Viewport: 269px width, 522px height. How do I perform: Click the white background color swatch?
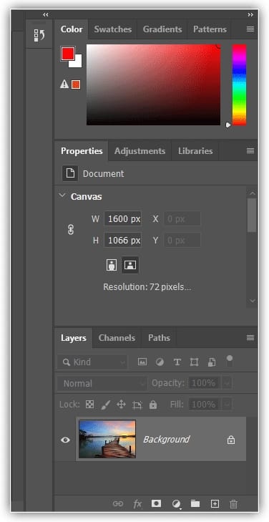point(77,63)
